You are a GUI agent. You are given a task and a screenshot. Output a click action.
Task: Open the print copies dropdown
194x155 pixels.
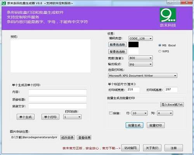coord(72,117)
